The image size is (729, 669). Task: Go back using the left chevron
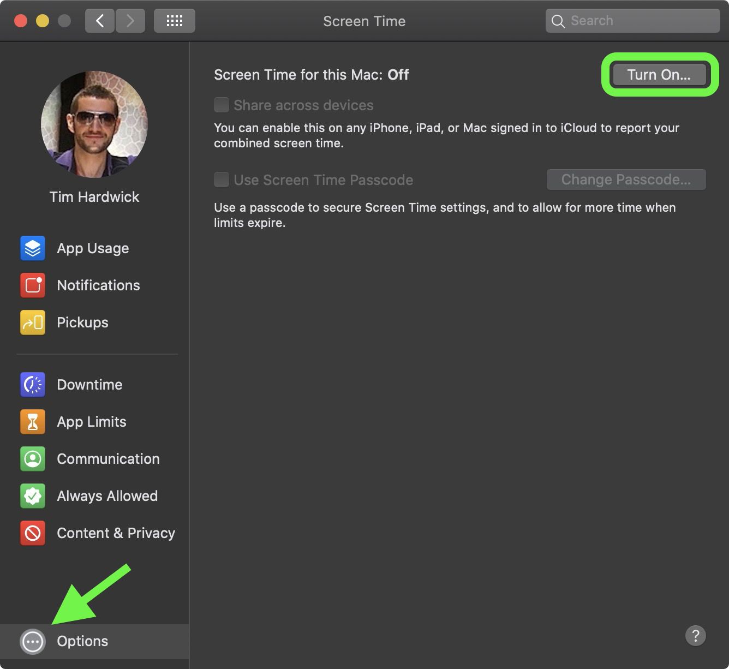[99, 20]
